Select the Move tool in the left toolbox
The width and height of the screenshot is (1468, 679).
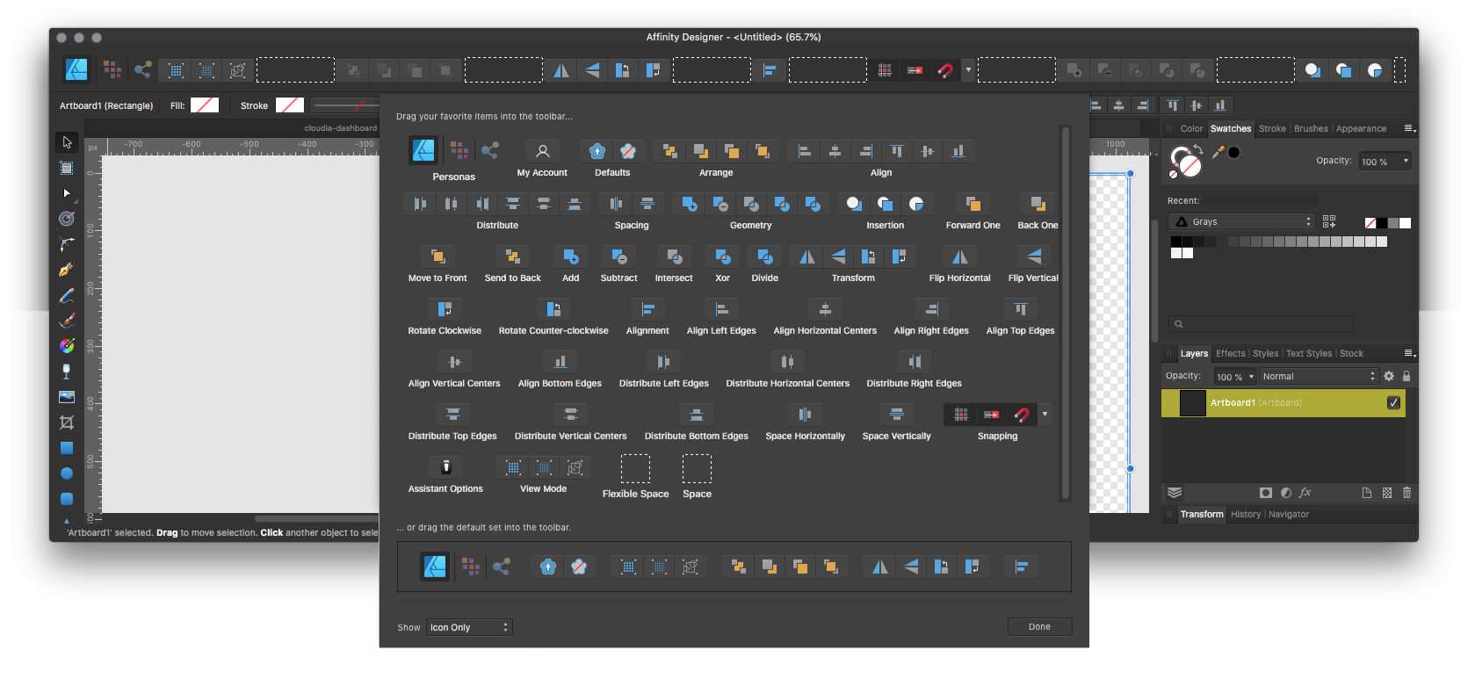(67, 142)
